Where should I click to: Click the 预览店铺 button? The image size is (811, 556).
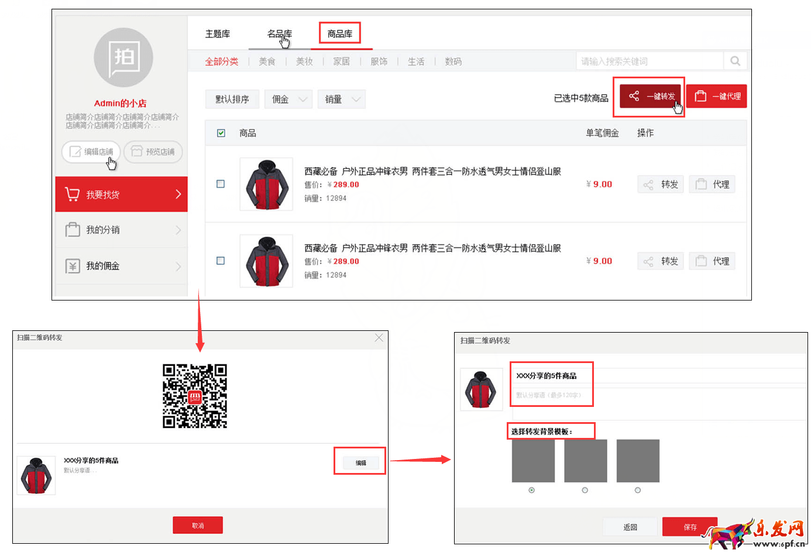click(x=153, y=151)
